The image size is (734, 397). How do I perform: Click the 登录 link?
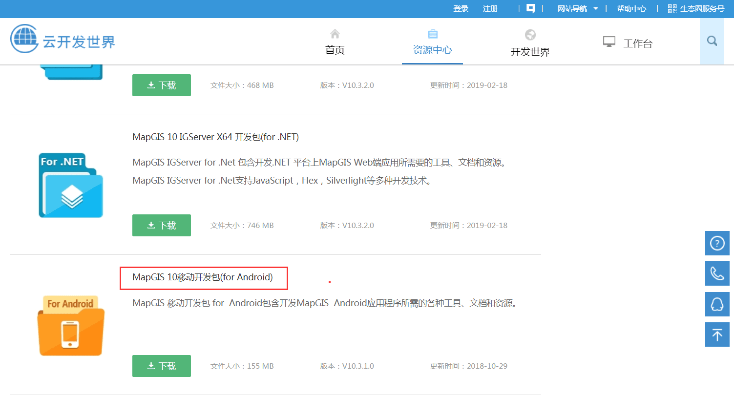(461, 9)
